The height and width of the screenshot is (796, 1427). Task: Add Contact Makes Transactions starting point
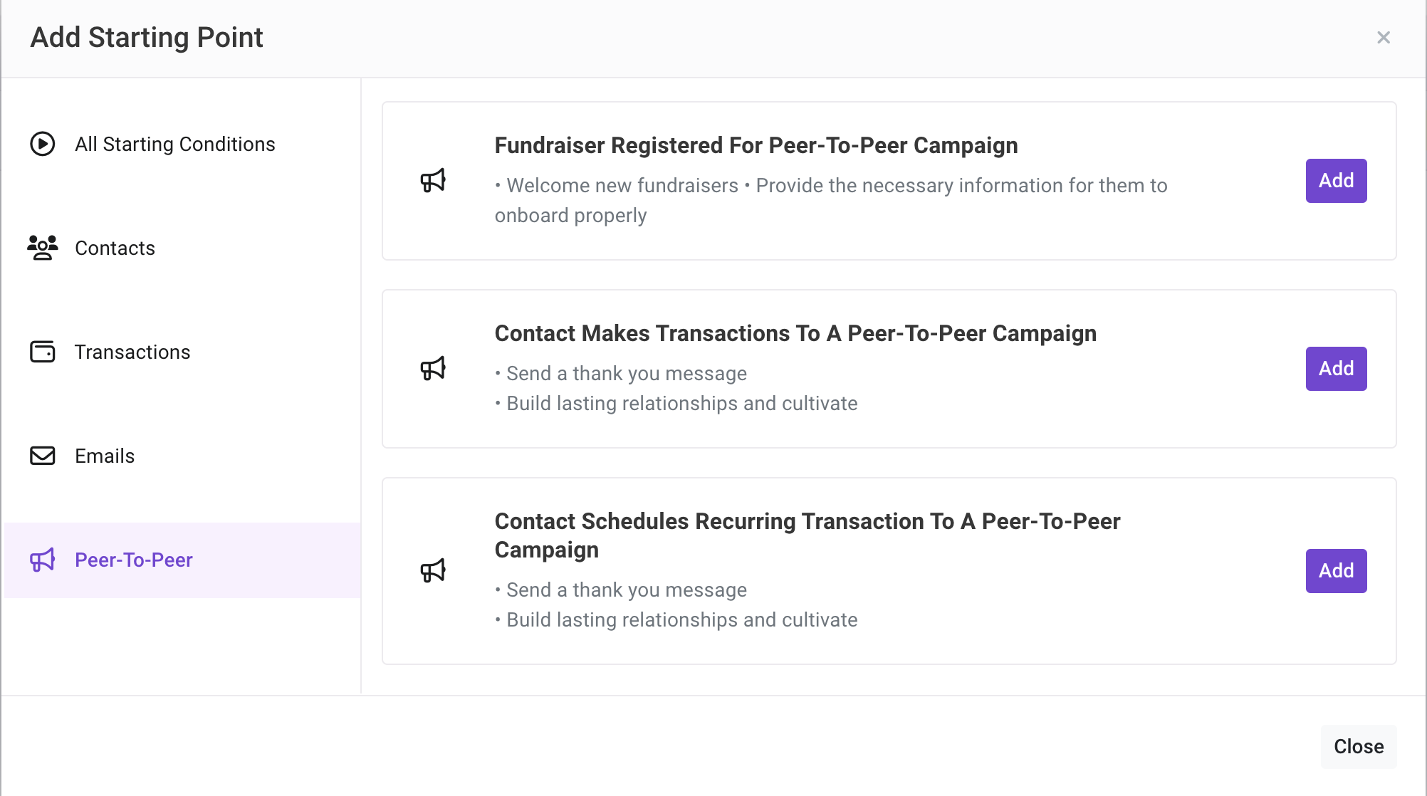(1336, 369)
